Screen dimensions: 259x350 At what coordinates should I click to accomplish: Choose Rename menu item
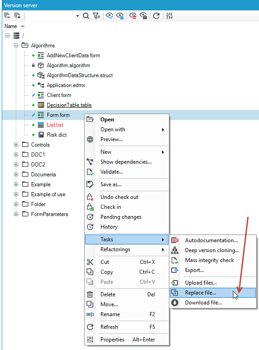127,314
